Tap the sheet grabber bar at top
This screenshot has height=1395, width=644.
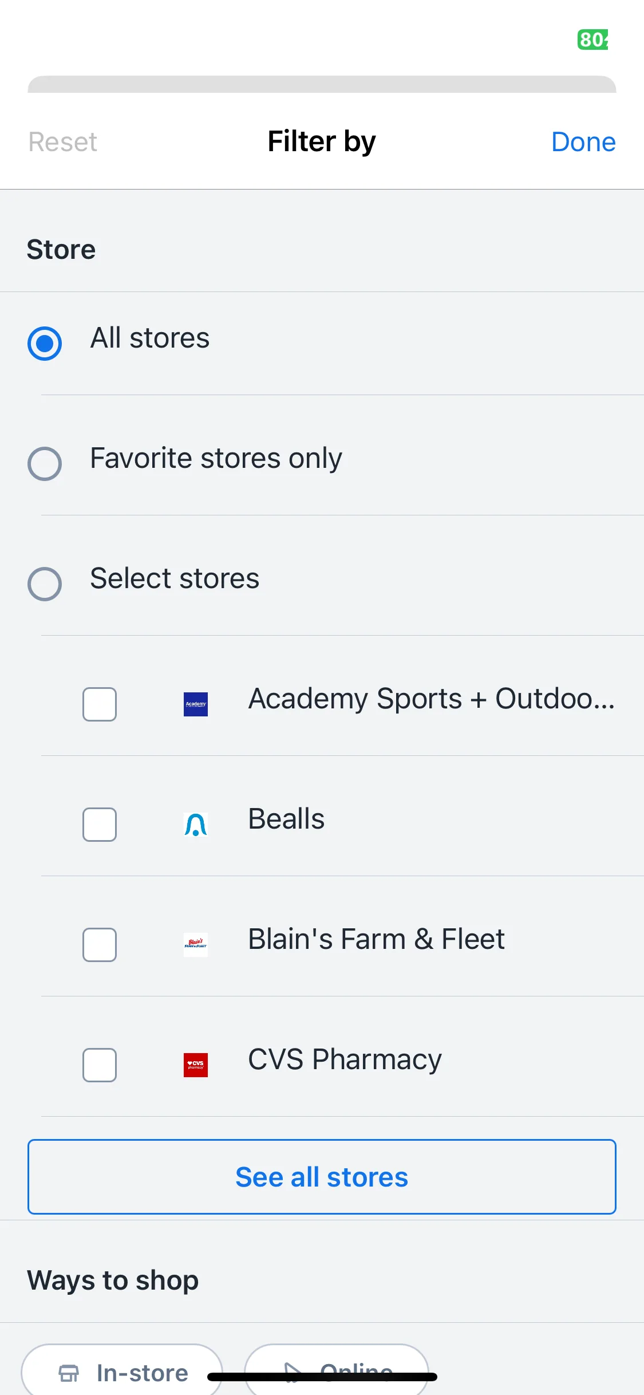pos(322,84)
